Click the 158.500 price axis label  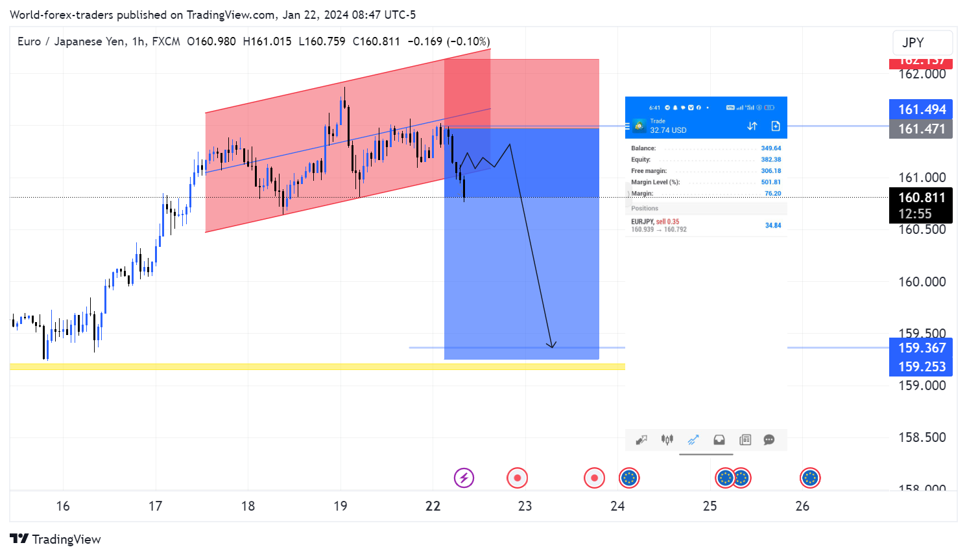coord(922,437)
